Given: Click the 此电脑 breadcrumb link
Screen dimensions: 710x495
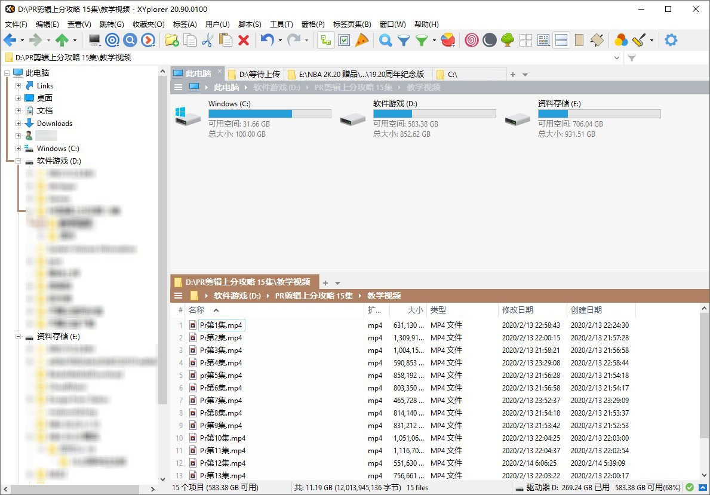Looking at the screenshot, I should click(225, 87).
